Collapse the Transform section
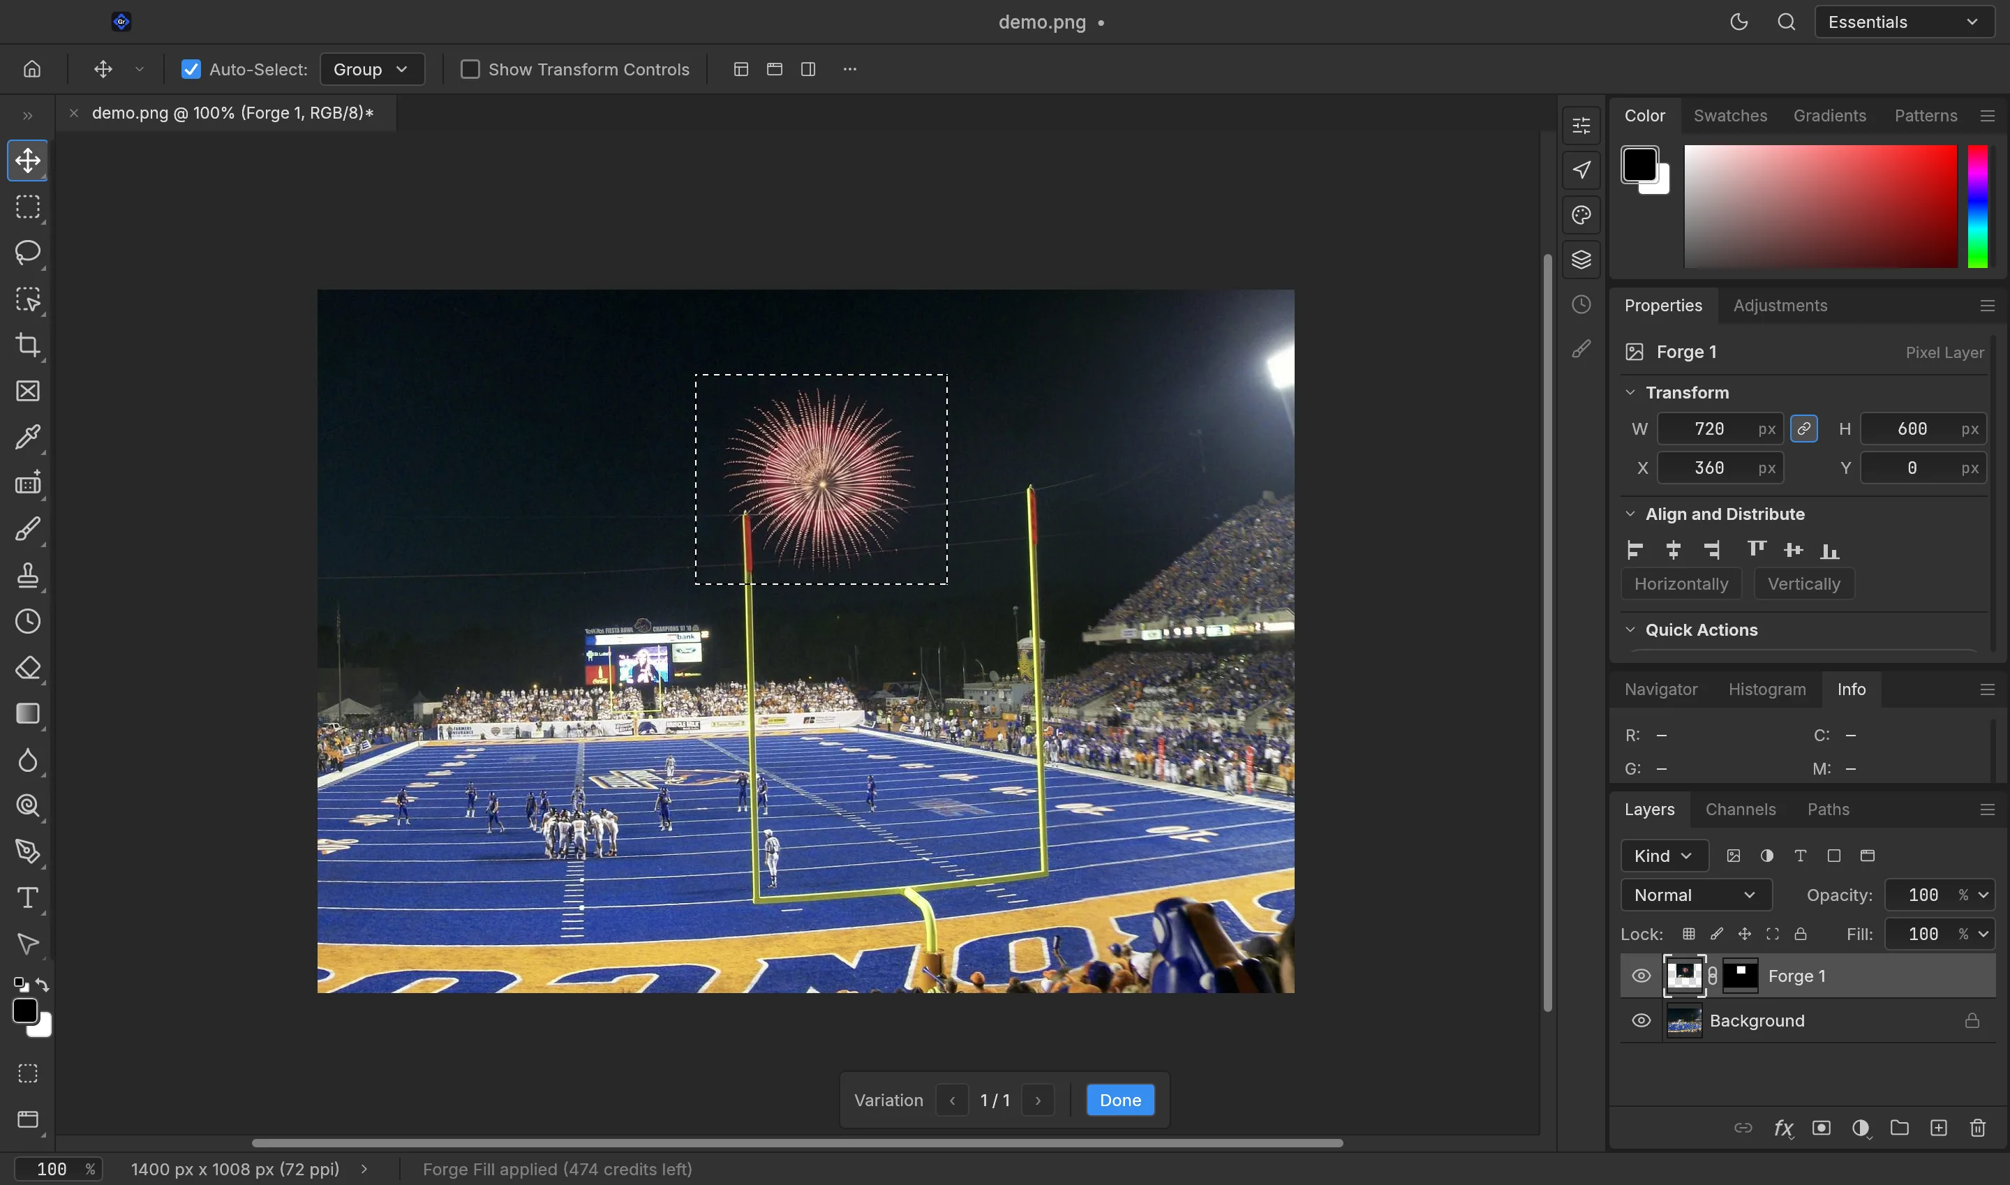The image size is (2010, 1185). coord(1630,393)
